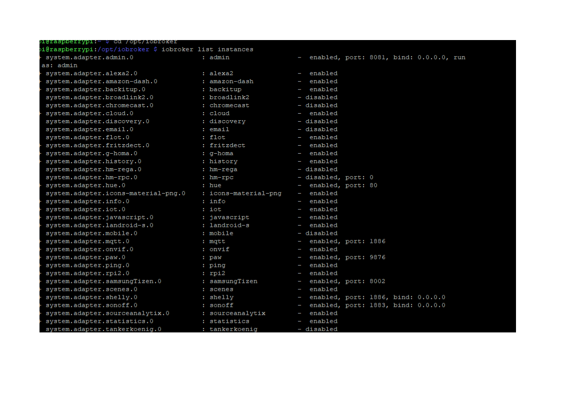This screenshot has width=561, height=397.
Task: Click 'enabled, port: 8081, bind: 0.0.0.0, run' status
Action: click(387, 58)
